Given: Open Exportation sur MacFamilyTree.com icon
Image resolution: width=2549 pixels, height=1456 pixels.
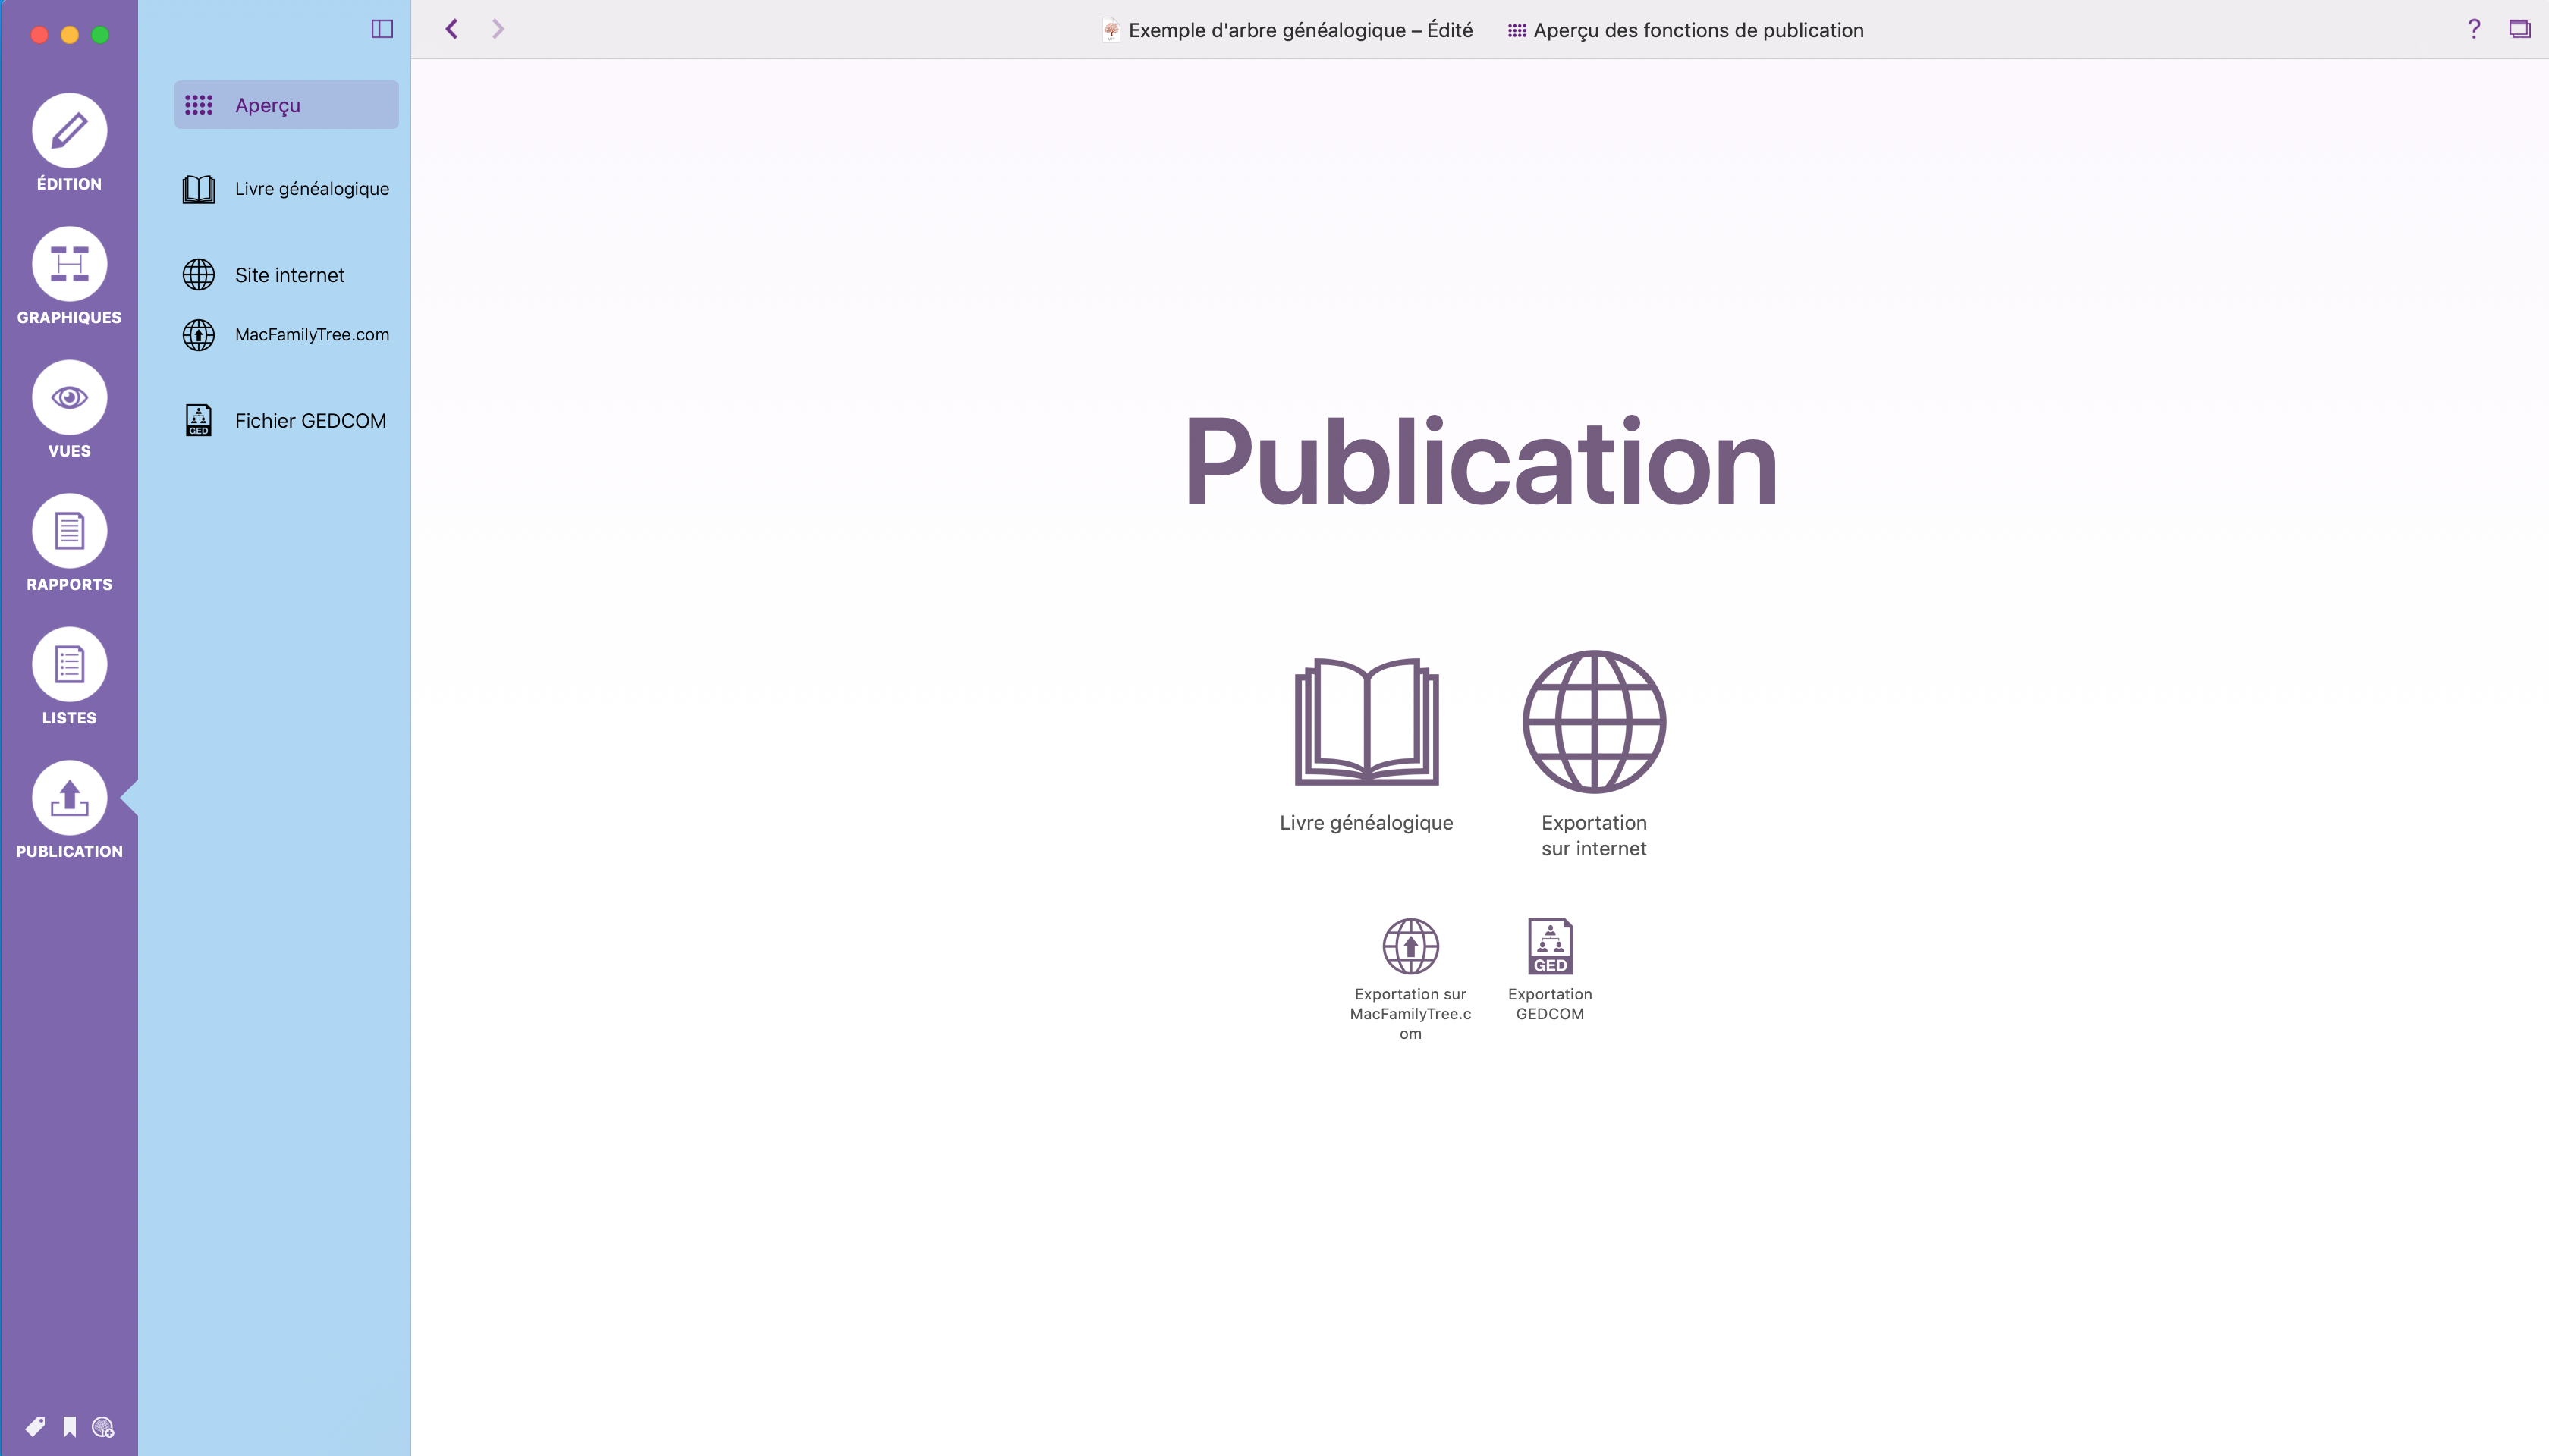Looking at the screenshot, I should click(1410, 946).
